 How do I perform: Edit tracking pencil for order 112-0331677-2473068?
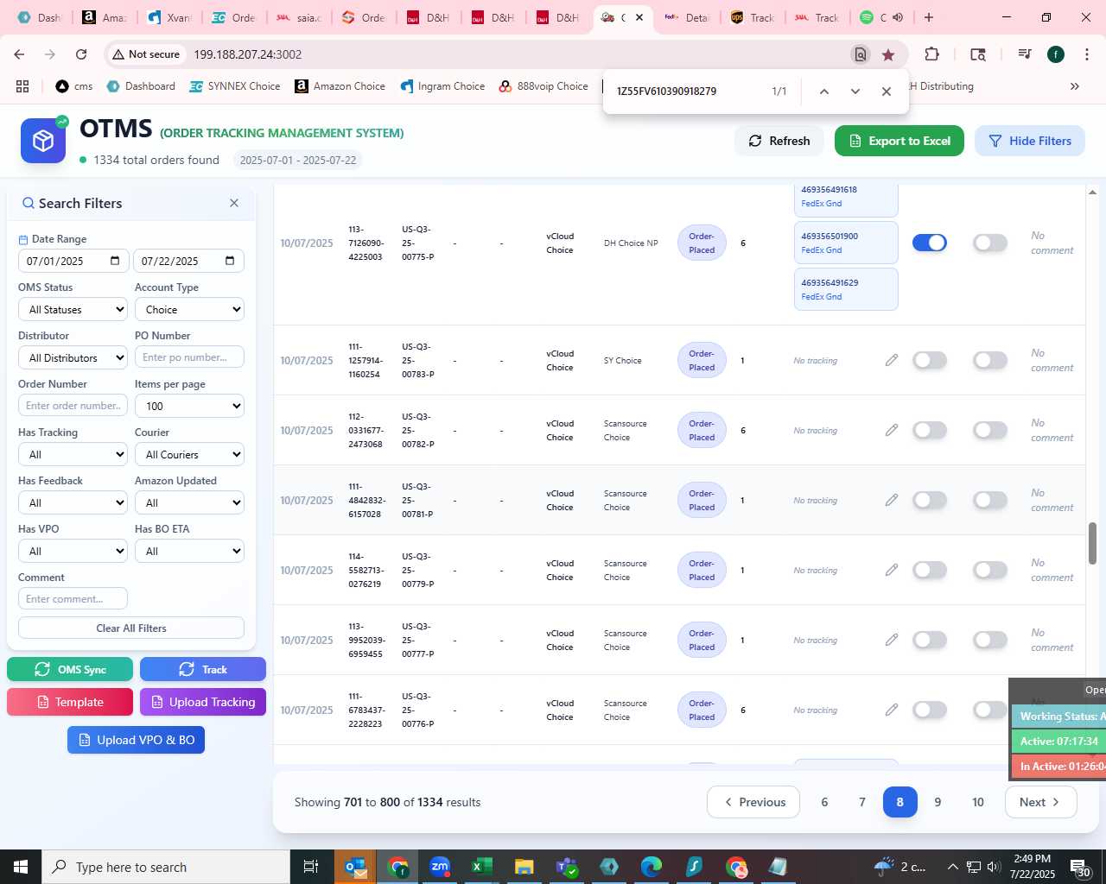892,430
